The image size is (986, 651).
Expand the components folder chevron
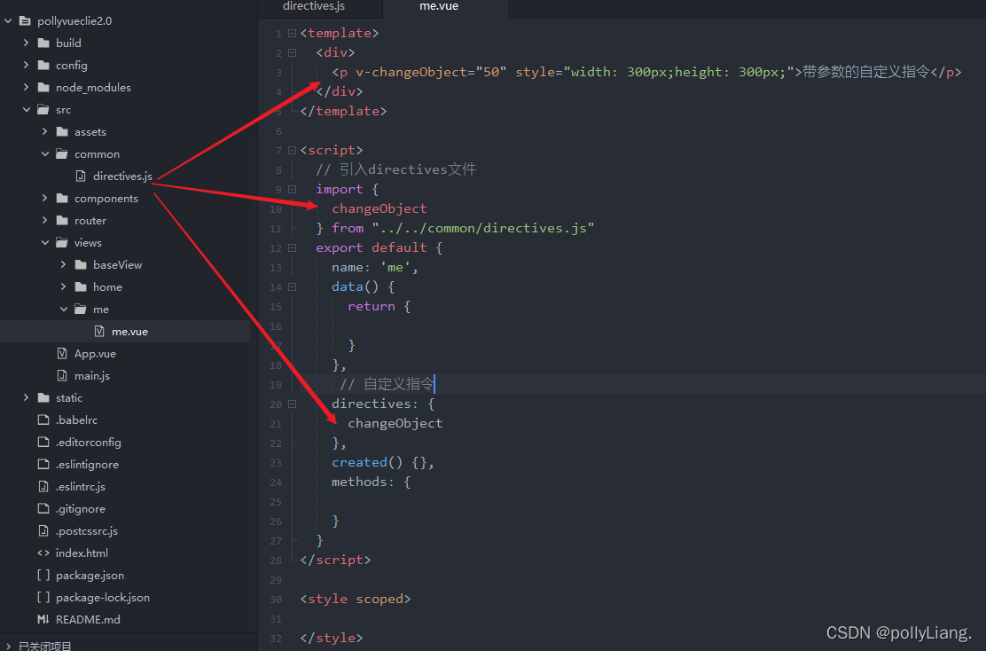tap(44, 198)
